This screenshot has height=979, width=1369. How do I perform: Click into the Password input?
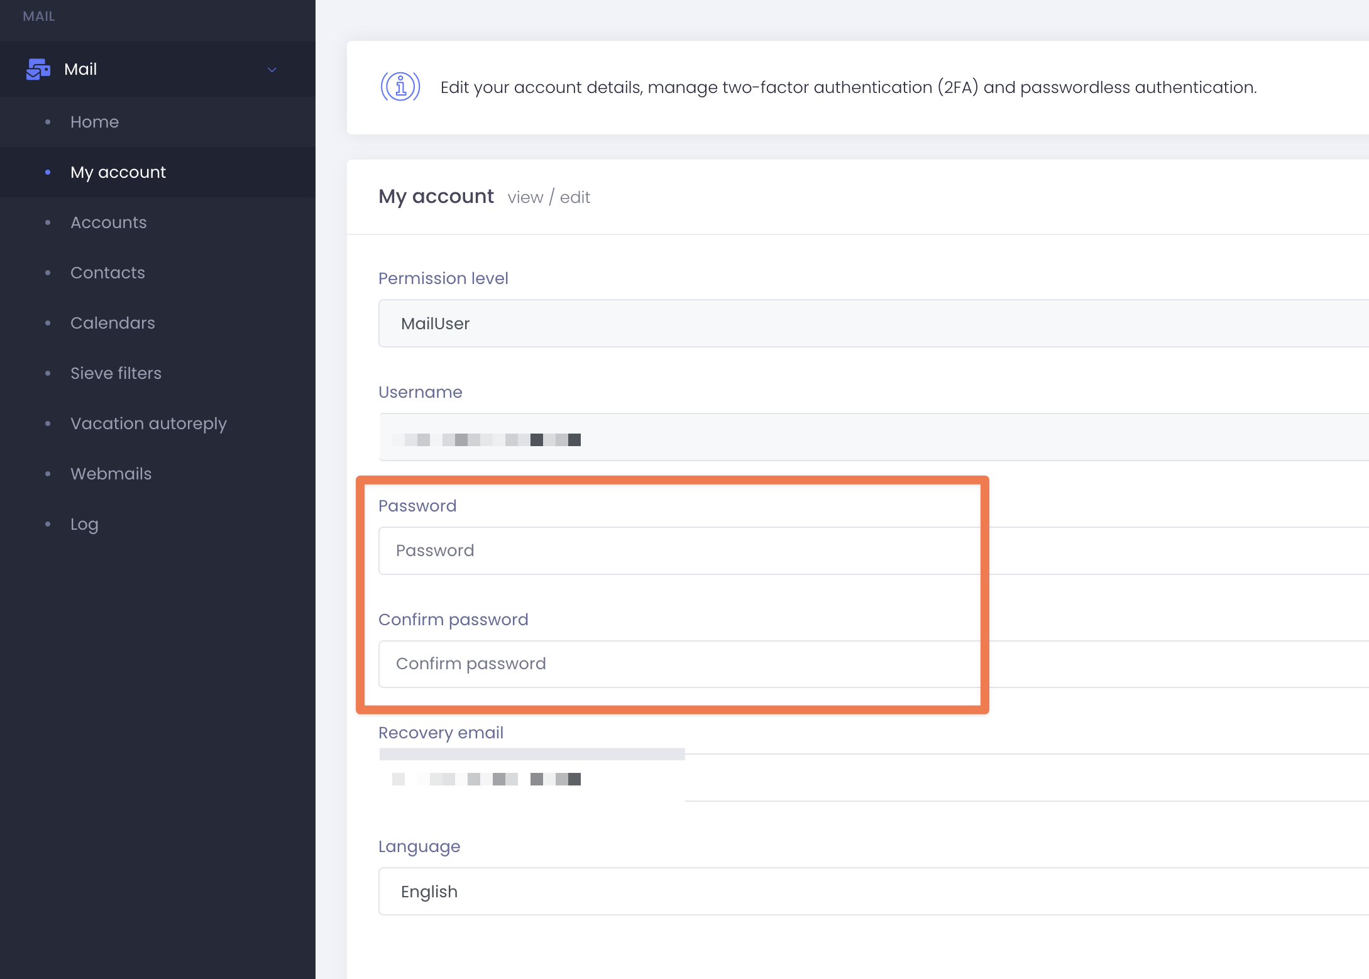679,550
